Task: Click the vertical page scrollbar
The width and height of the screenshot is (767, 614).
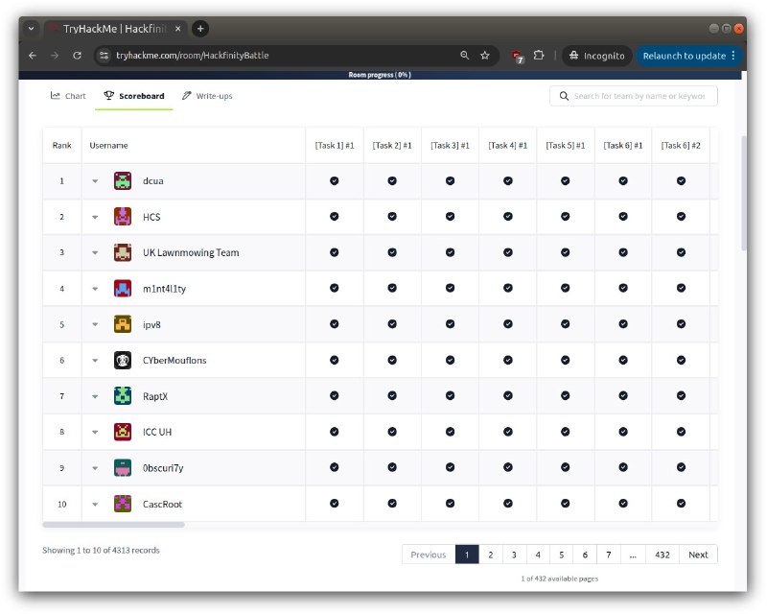Action: coord(744,193)
